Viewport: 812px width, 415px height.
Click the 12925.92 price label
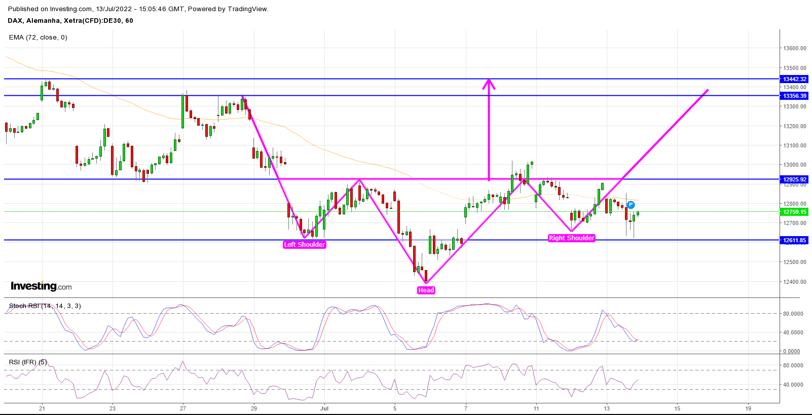tap(794, 179)
